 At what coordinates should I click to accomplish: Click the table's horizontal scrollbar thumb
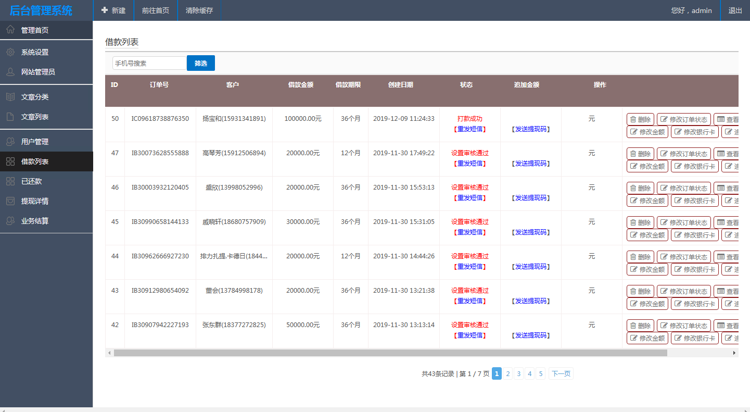(390, 353)
